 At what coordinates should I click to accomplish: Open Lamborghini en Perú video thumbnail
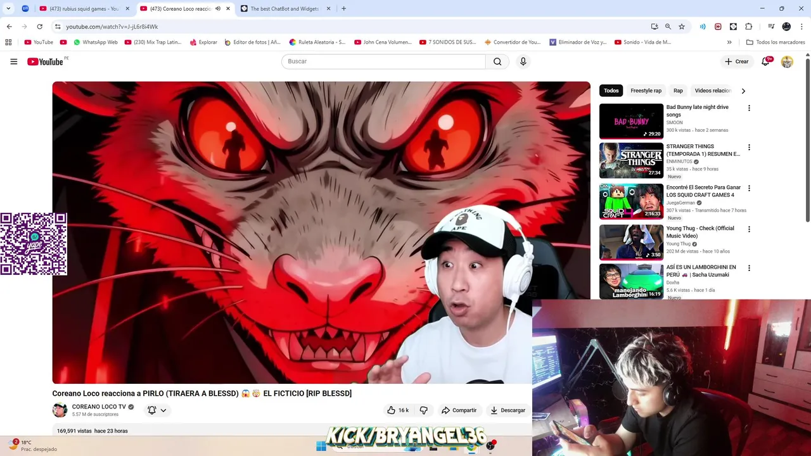[x=631, y=281]
